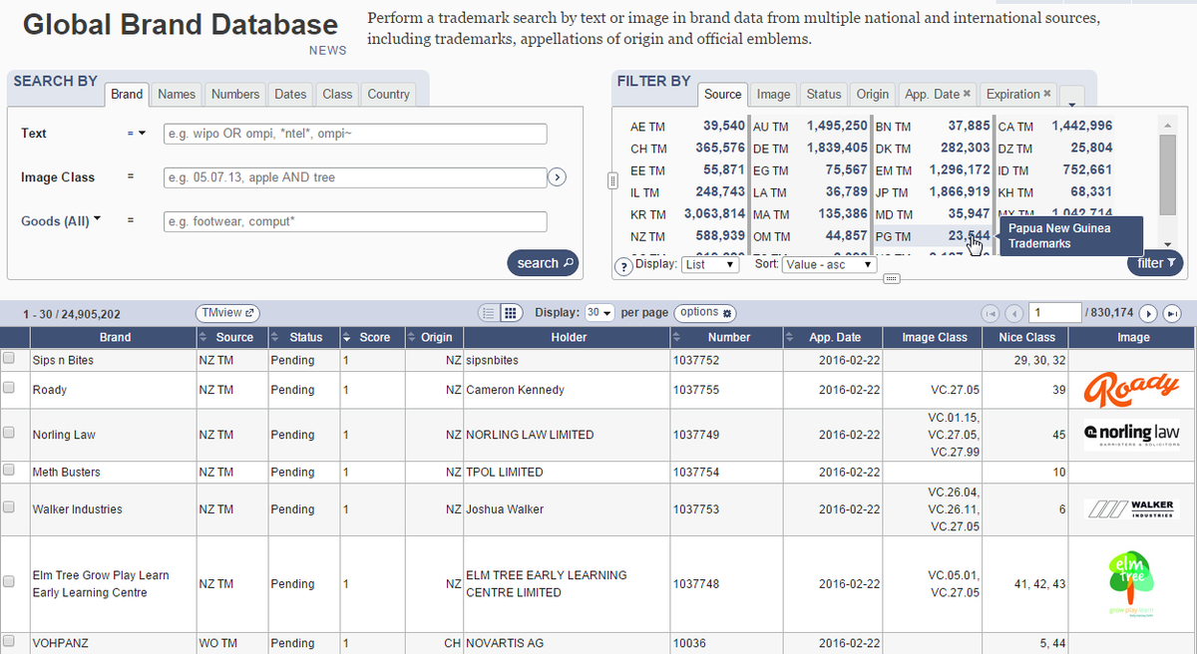Open the NEWS link
This screenshot has width=1197, height=654.
click(327, 51)
